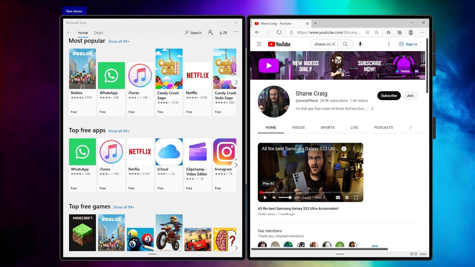Click YouTube search magnifier button
Screen dimensions: 475x267
[345, 44]
